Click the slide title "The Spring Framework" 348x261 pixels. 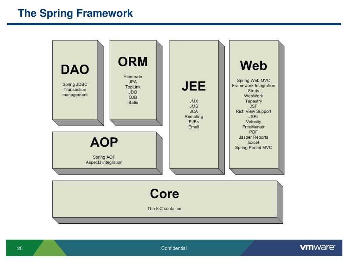pos(75,13)
